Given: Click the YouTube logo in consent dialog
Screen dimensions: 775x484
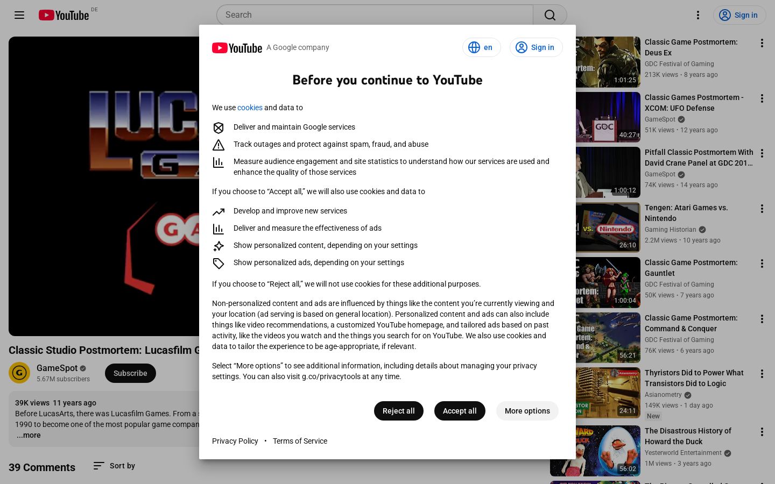Looking at the screenshot, I should (x=237, y=48).
